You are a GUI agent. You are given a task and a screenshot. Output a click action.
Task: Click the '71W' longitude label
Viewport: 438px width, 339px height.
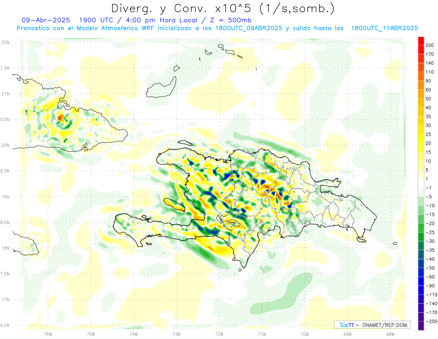[x=262, y=334]
